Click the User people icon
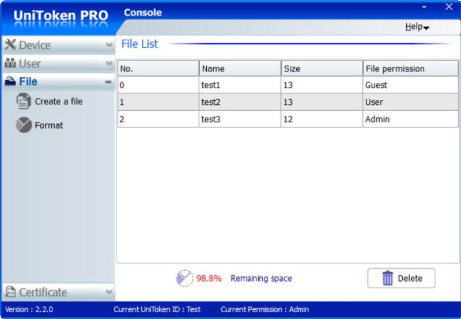Screen dimensions: 461x319 [x=10, y=63]
